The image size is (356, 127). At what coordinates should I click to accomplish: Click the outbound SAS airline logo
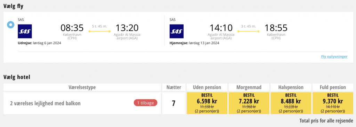(x=25, y=31)
